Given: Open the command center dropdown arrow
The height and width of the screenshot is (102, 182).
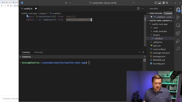Looking at the screenshot, I should tap(133, 3).
